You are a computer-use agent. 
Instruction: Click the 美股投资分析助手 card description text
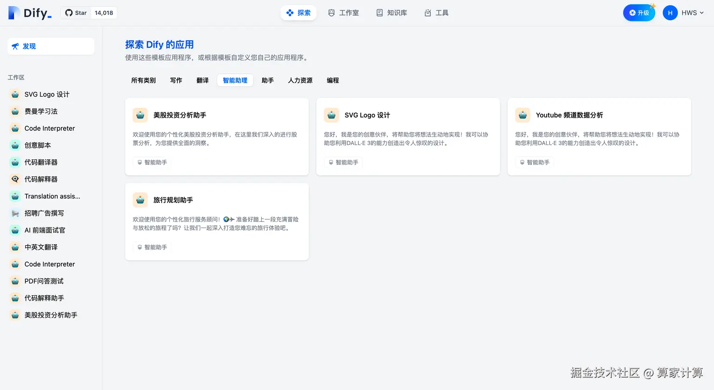pos(215,139)
